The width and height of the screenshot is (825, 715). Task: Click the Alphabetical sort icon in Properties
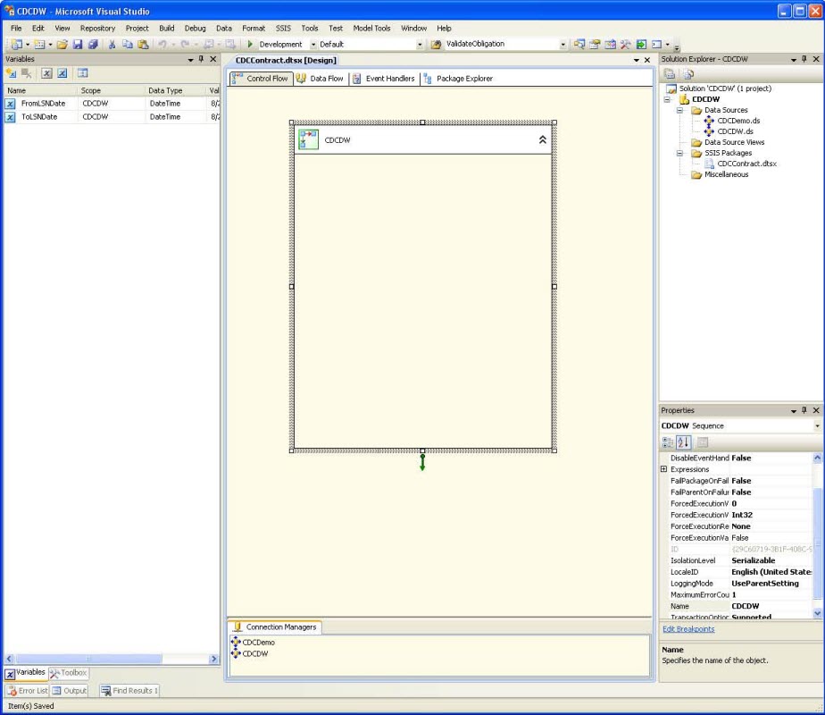coord(684,442)
